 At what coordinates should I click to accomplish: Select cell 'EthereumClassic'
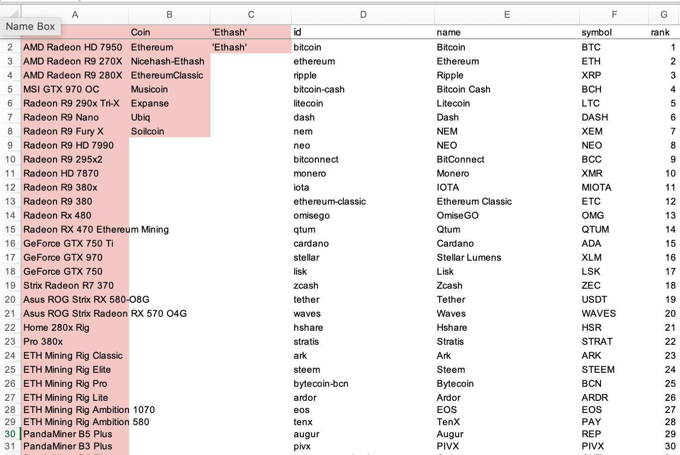(169, 75)
